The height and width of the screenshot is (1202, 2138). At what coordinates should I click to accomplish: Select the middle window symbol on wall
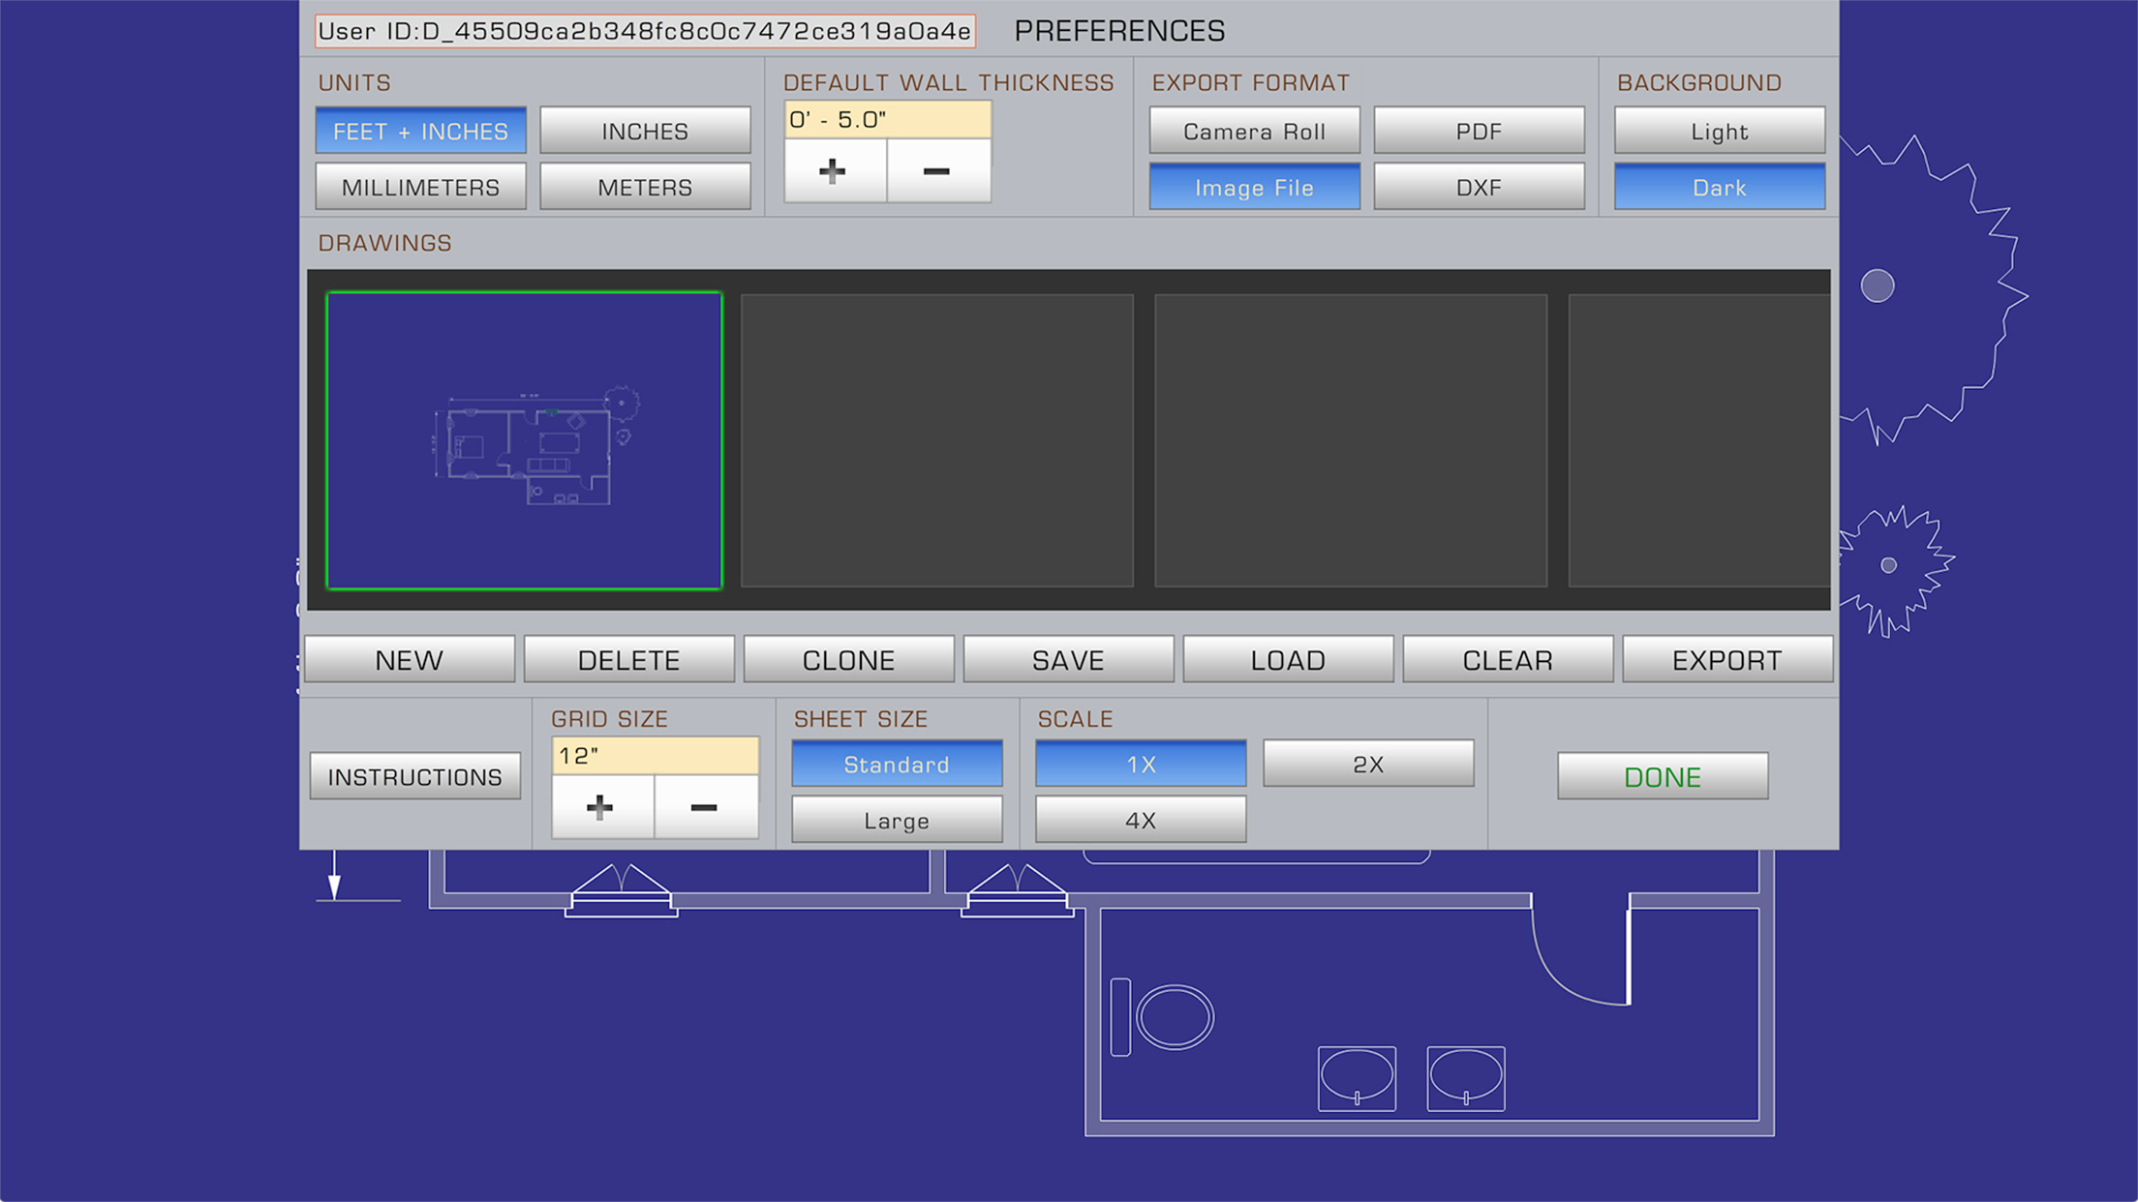[x=1018, y=890]
